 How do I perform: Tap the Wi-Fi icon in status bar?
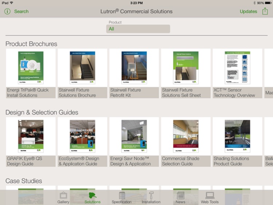pyautogui.click(x=12, y=3)
